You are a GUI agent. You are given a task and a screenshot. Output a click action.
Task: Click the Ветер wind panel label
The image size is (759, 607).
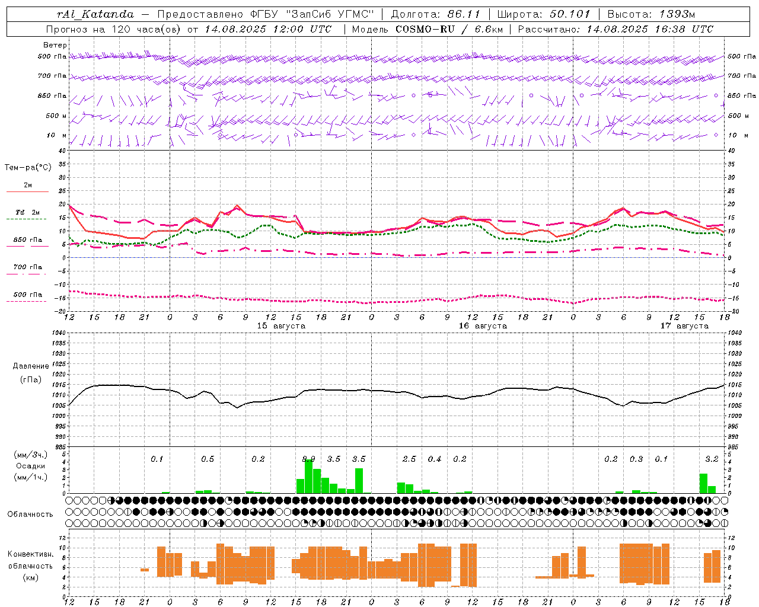coord(55,45)
